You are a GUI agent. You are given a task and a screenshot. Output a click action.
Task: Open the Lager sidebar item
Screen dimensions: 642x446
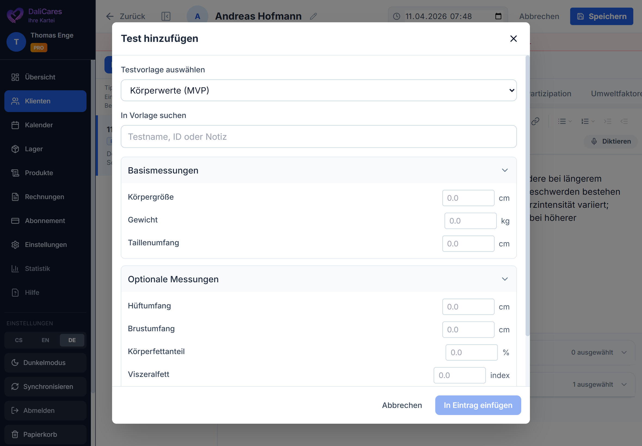coord(33,149)
